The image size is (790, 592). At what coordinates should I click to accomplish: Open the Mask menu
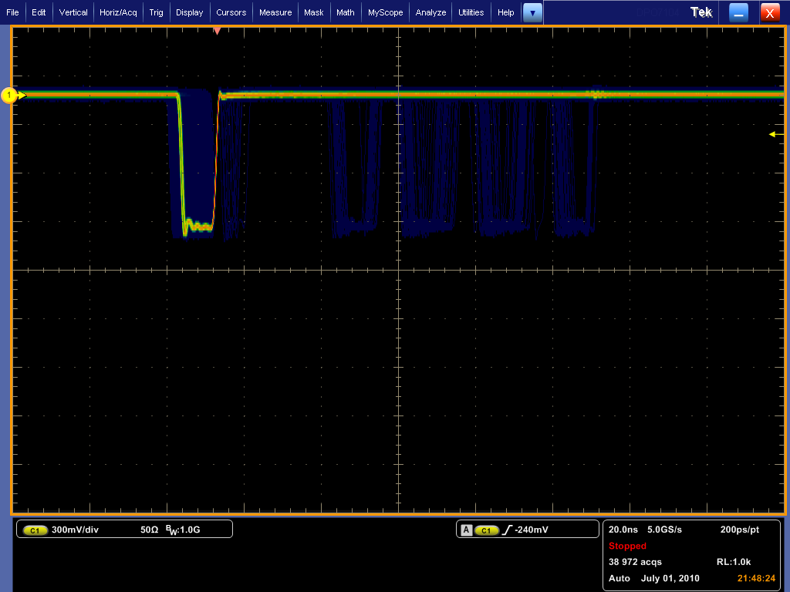314,12
